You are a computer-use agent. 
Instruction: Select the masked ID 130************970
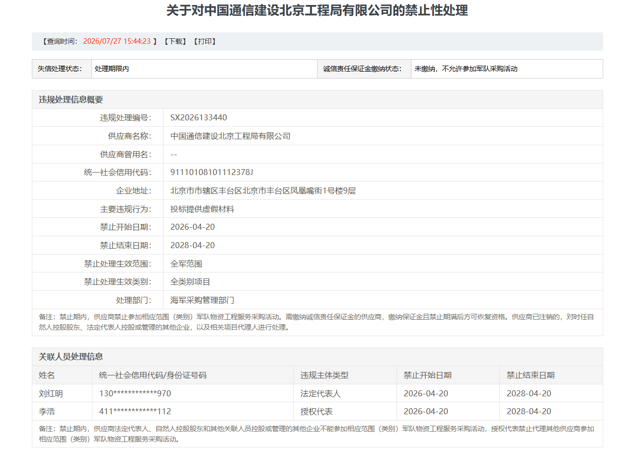[x=135, y=393]
